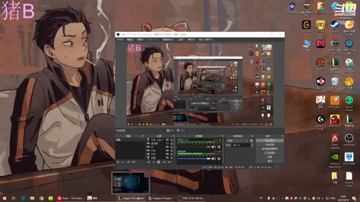Adjust the microphone/Aux volume slider
The width and height of the screenshot is (360, 202).
point(194,147)
